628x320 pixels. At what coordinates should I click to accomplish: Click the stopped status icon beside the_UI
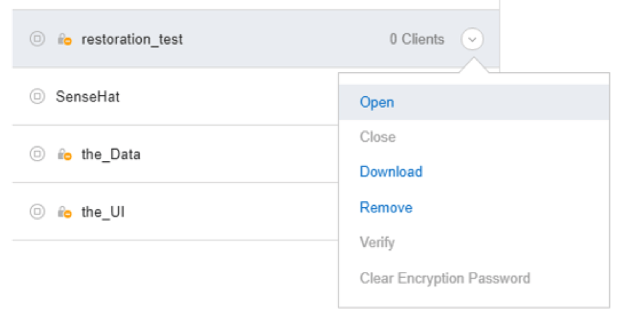pyautogui.click(x=37, y=212)
